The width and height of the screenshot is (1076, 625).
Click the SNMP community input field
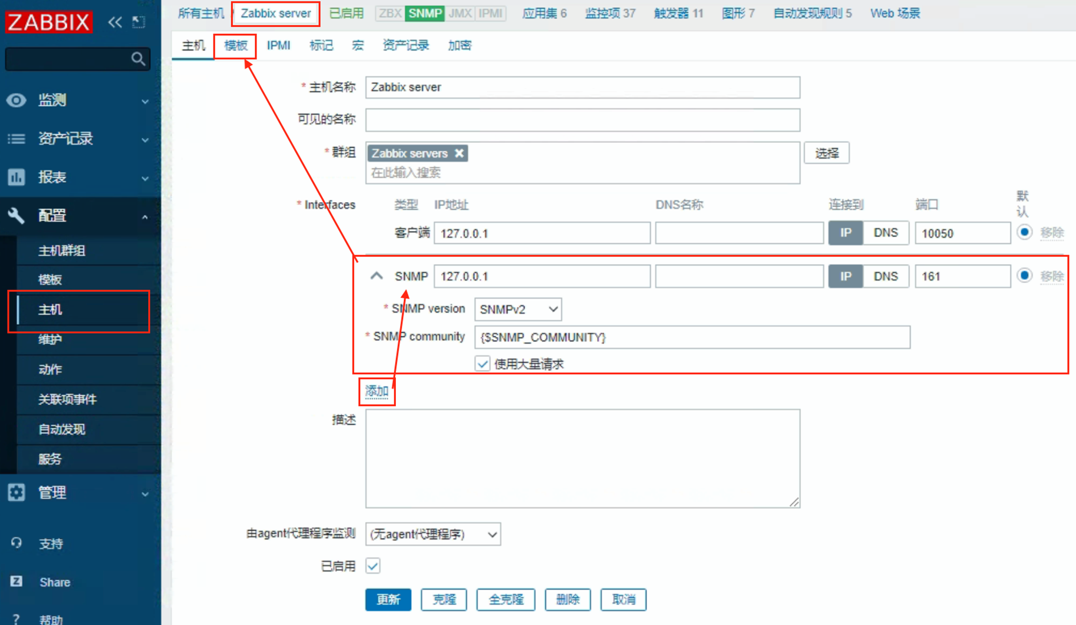tap(692, 337)
